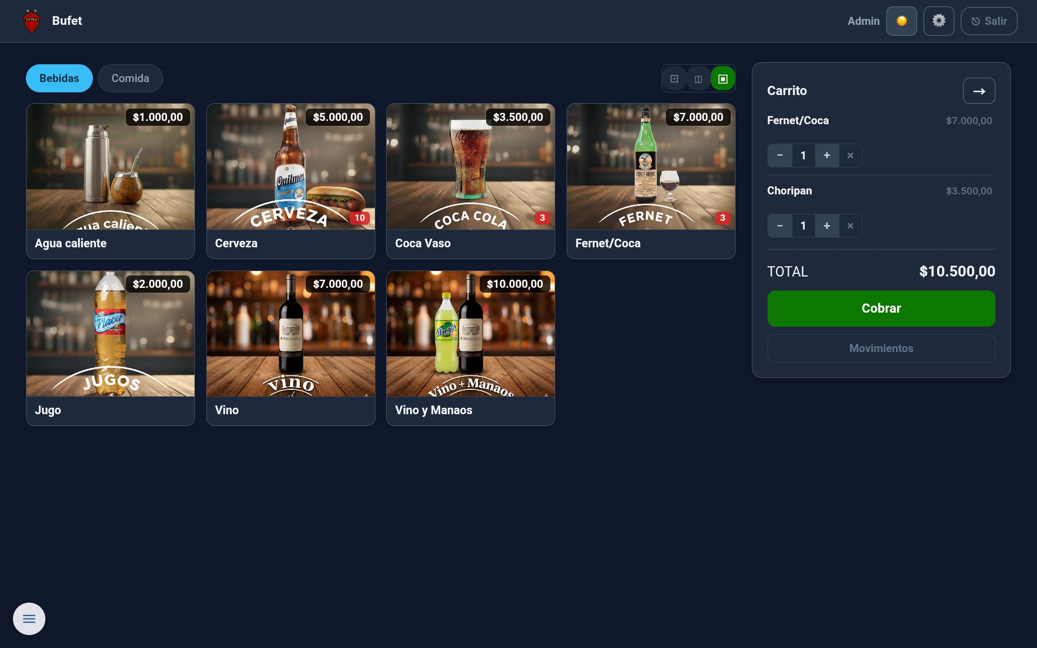Increase Fernet/Coca quantity in cart
Screen dimensions: 1037x648
coord(827,156)
